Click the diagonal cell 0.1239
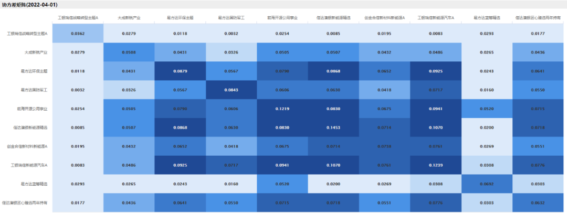 tap(435, 165)
